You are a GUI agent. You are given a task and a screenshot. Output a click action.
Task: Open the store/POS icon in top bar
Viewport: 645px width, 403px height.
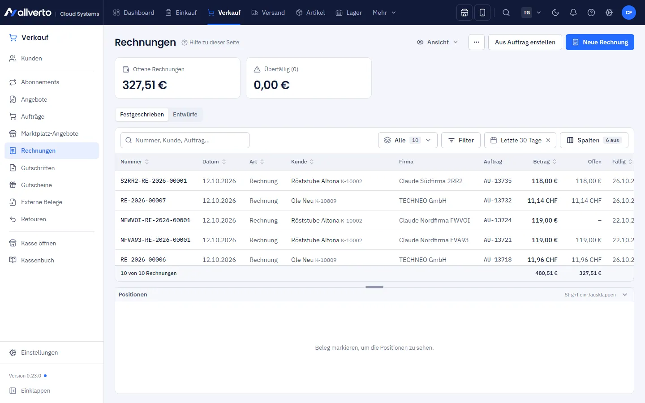click(x=464, y=13)
